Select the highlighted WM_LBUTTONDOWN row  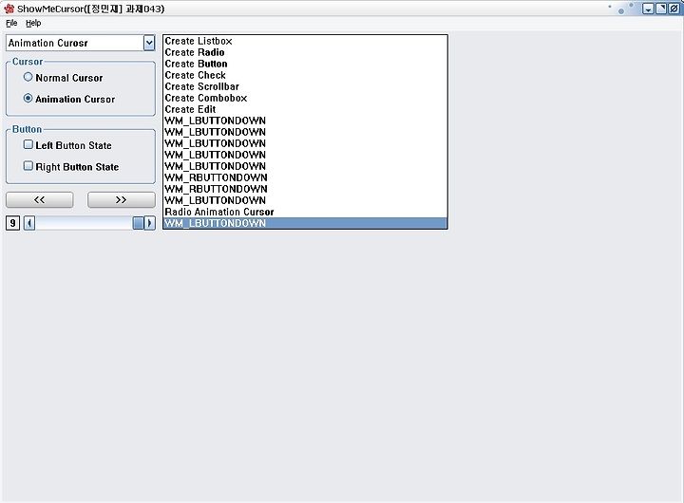[305, 223]
